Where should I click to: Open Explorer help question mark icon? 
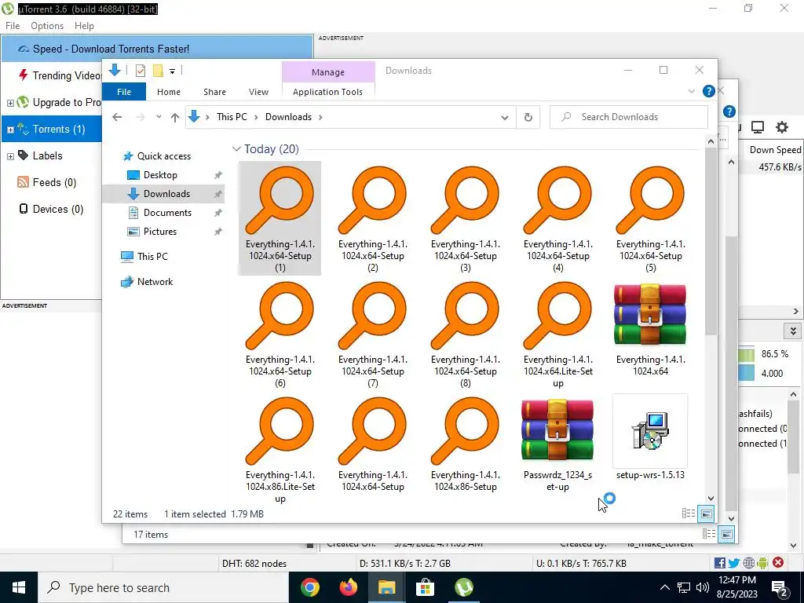tap(709, 91)
